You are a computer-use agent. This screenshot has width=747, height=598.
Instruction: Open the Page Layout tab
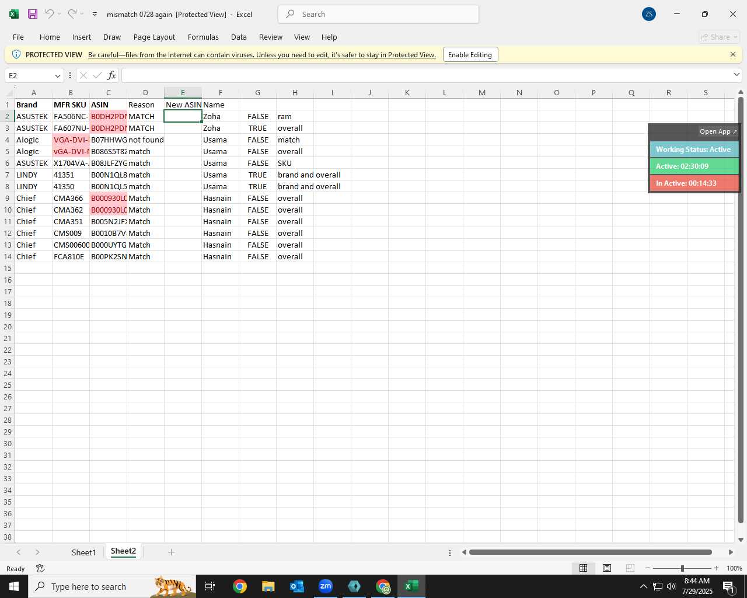tap(154, 37)
